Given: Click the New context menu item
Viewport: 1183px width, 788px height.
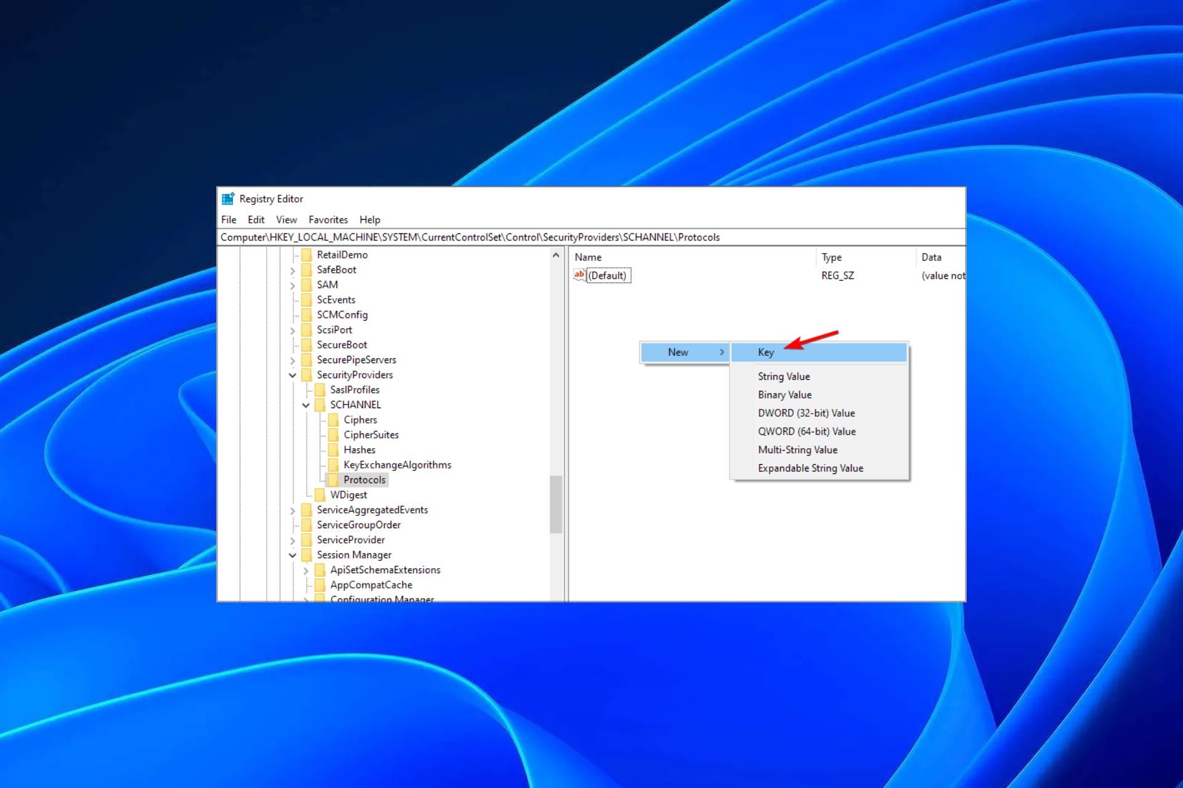Looking at the screenshot, I should (685, 352).
